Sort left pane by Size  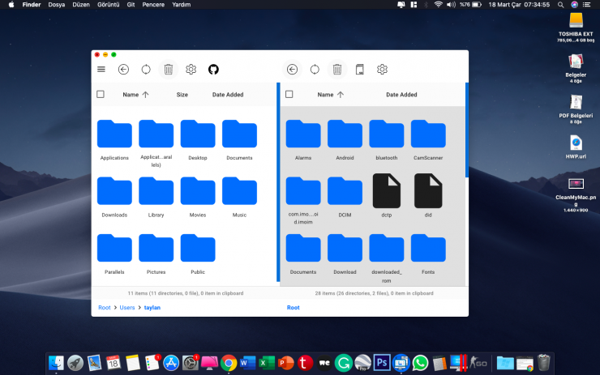(182, 95)
